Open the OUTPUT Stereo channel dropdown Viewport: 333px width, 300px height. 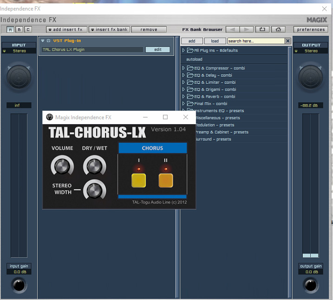click(311, 51)
